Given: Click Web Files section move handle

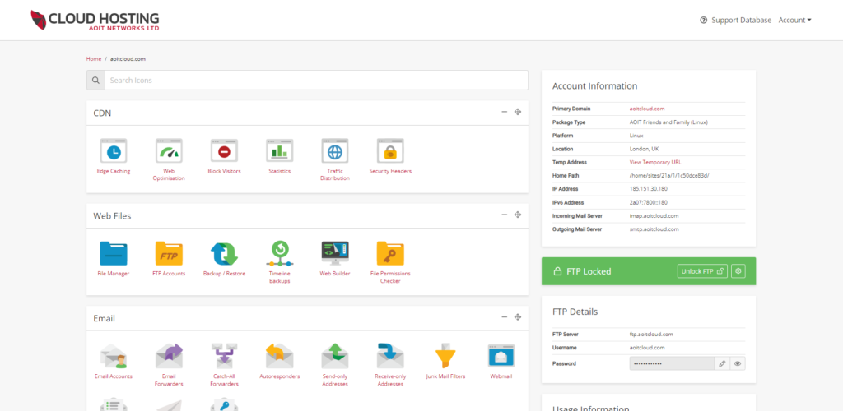Looking at the screenshot, I should coord(518,215).
